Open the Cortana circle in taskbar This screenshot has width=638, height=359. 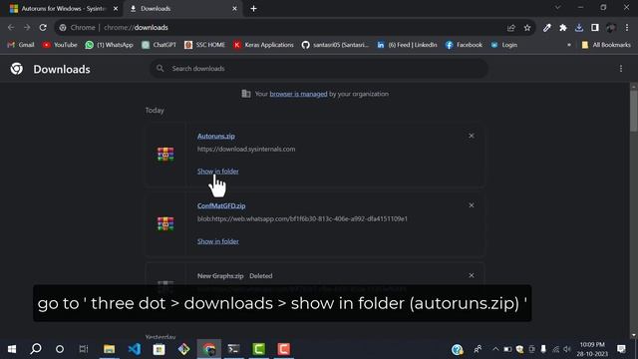pos(60,349)
